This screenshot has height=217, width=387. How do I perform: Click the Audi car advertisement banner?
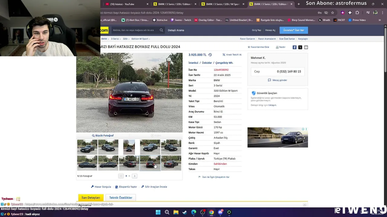pos(278,137)
